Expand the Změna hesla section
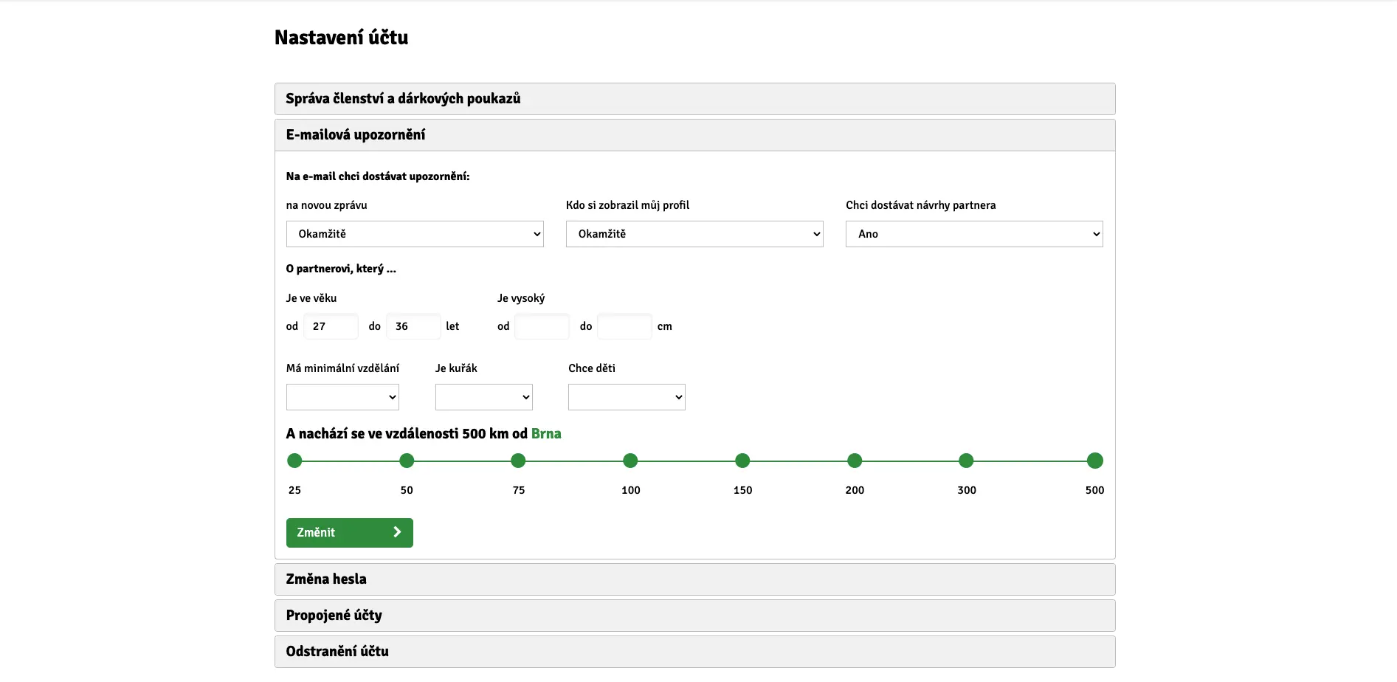Image resolution: width=1397 pixels, height=682 pixels. tap(694, 579)
